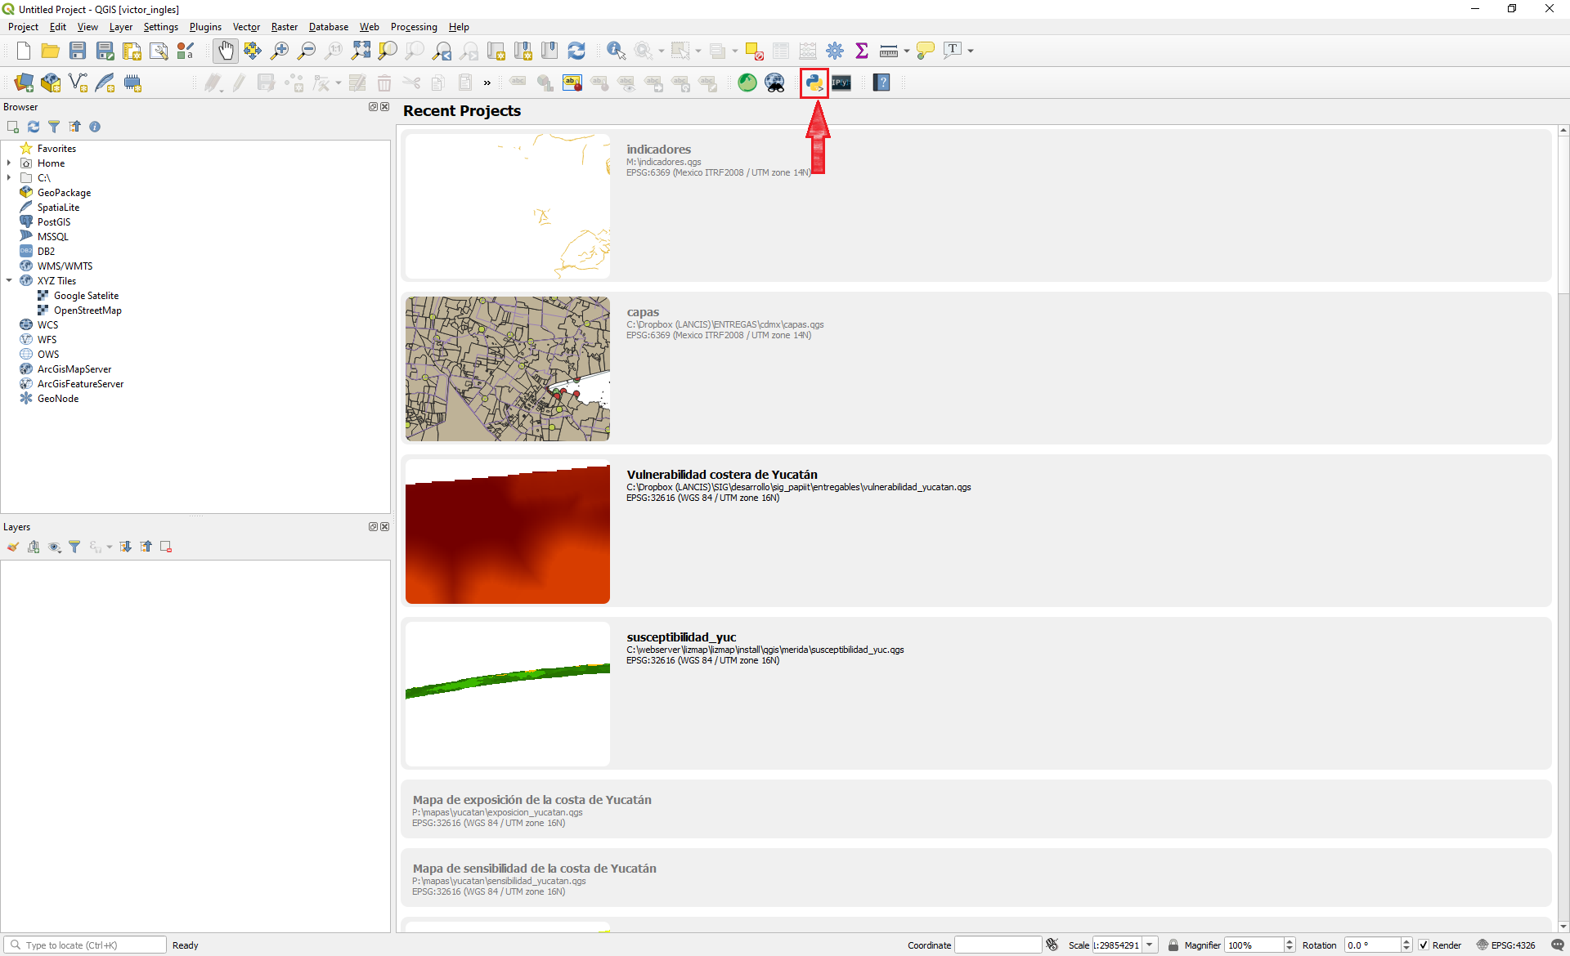The width and height of the screenshot is (1570, 956).
Task: Activate the Identify Features tool
Action: 617,51
